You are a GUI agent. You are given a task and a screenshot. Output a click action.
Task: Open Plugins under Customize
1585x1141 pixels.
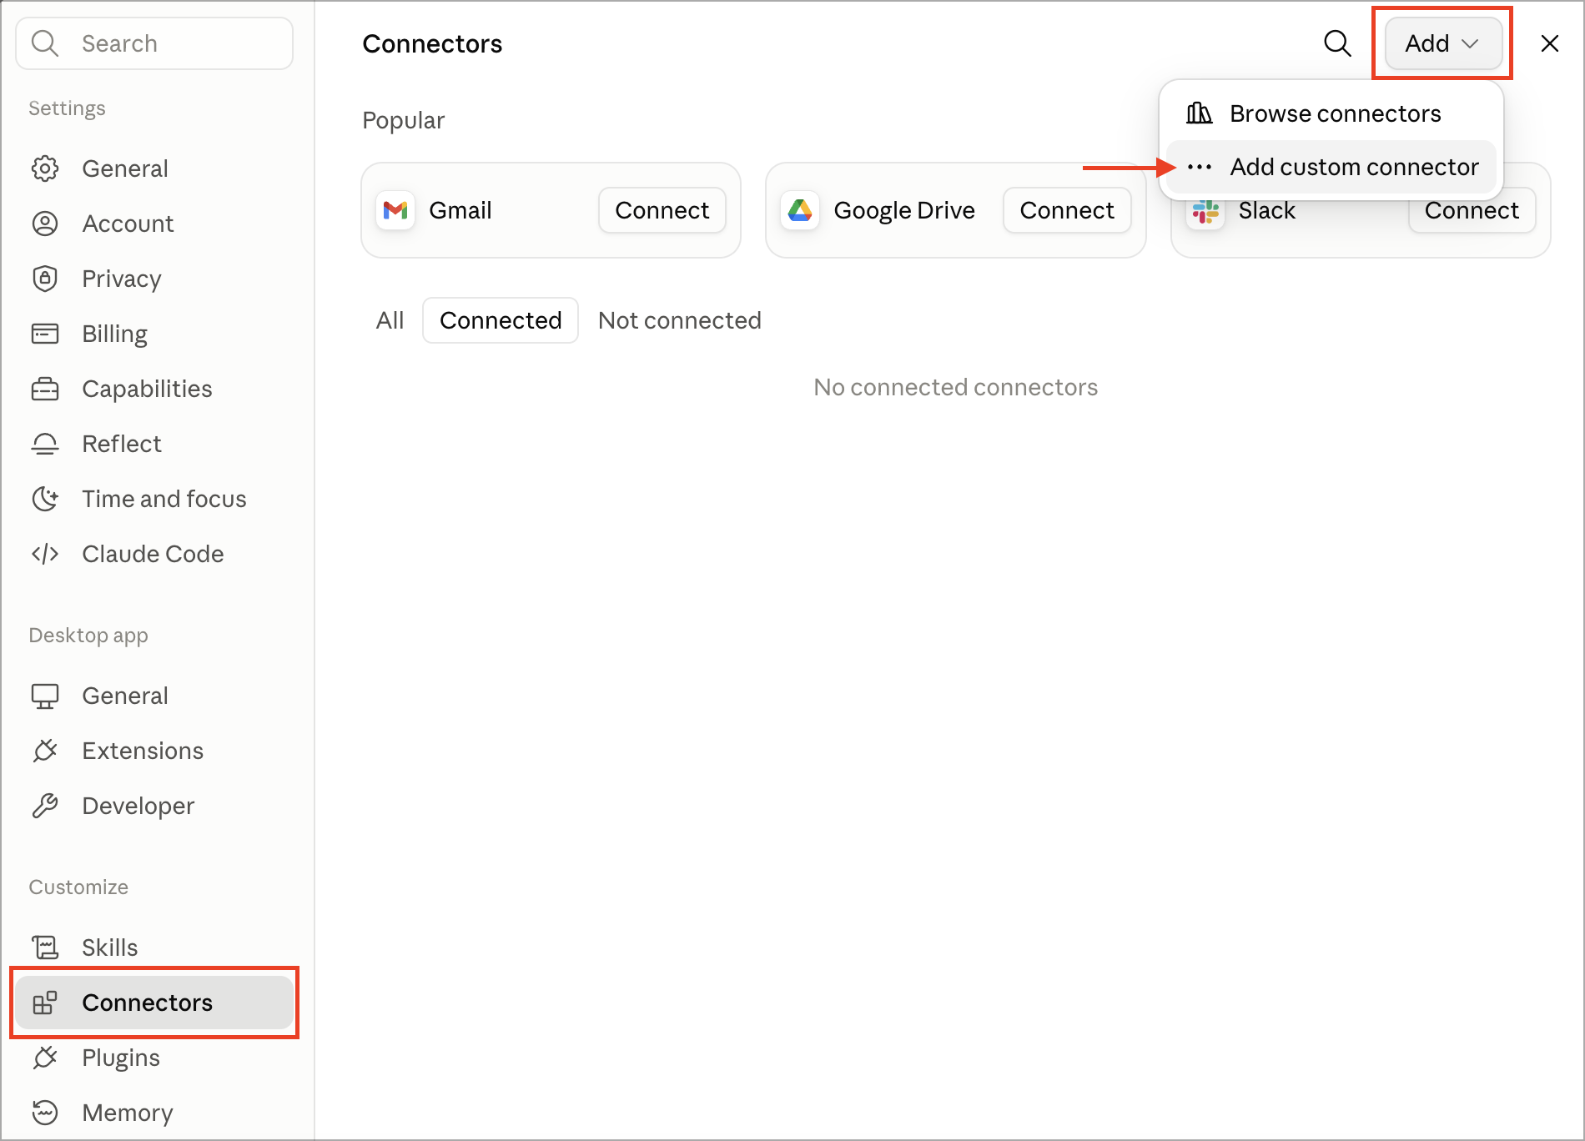[x=154, y=1058]
